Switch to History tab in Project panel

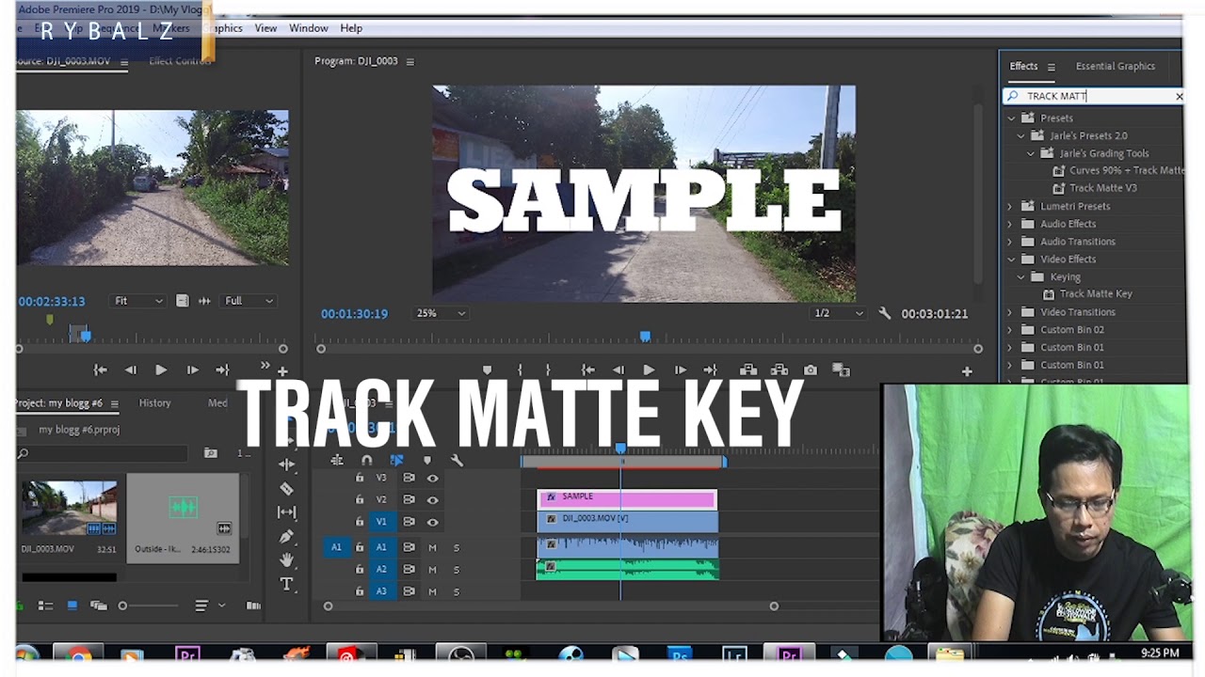pos(155,402)
